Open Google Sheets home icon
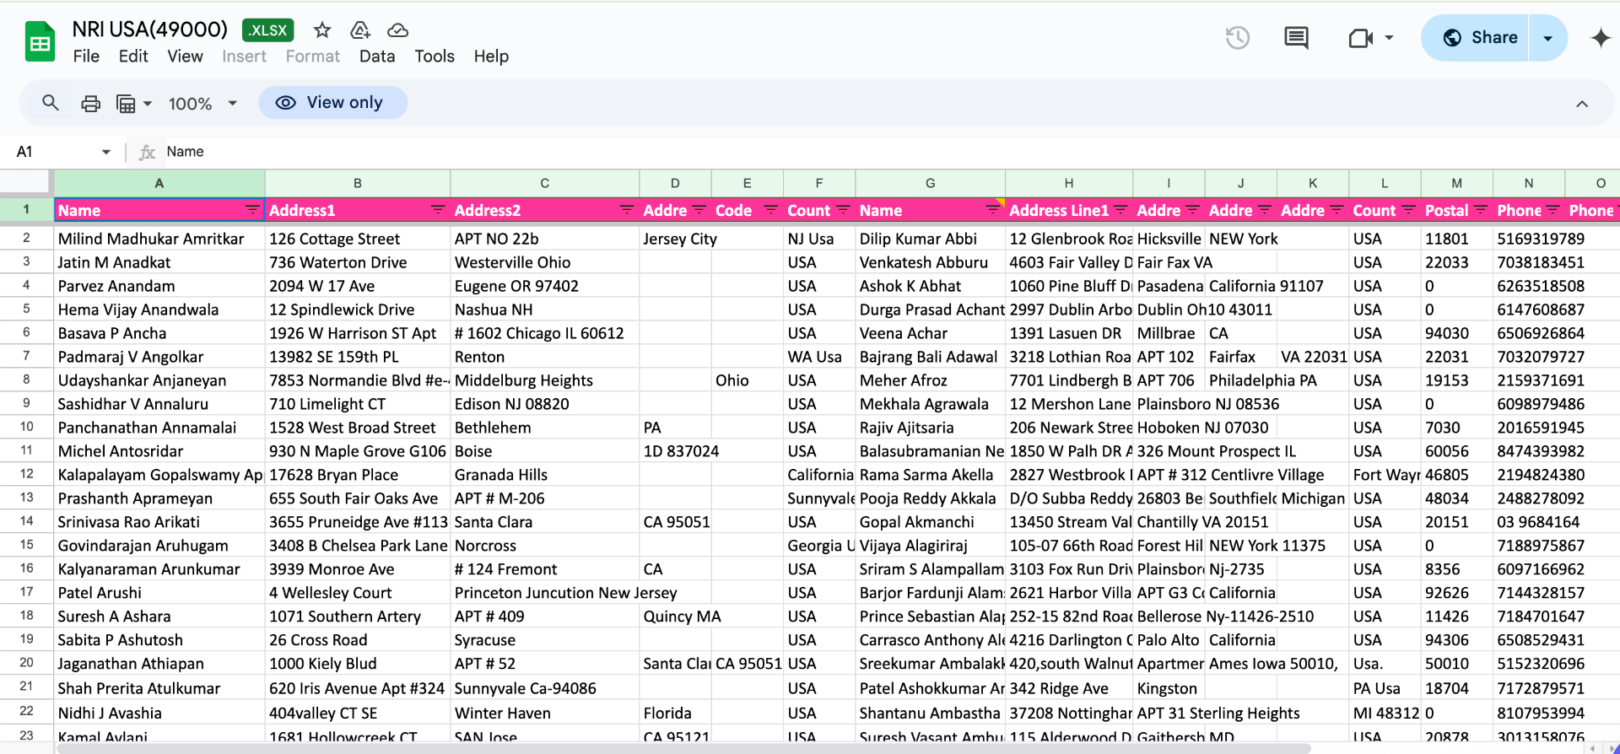This screenshot has width=1620, height=754. 40,42
